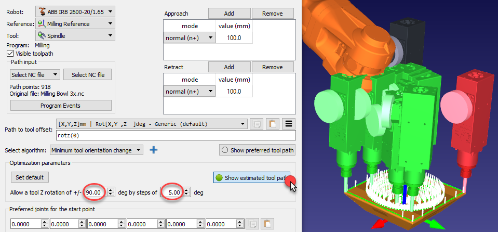Open the Select algorithm dropdown
Image resolution: width=498 pixels, height=232 pixels.
97,150
